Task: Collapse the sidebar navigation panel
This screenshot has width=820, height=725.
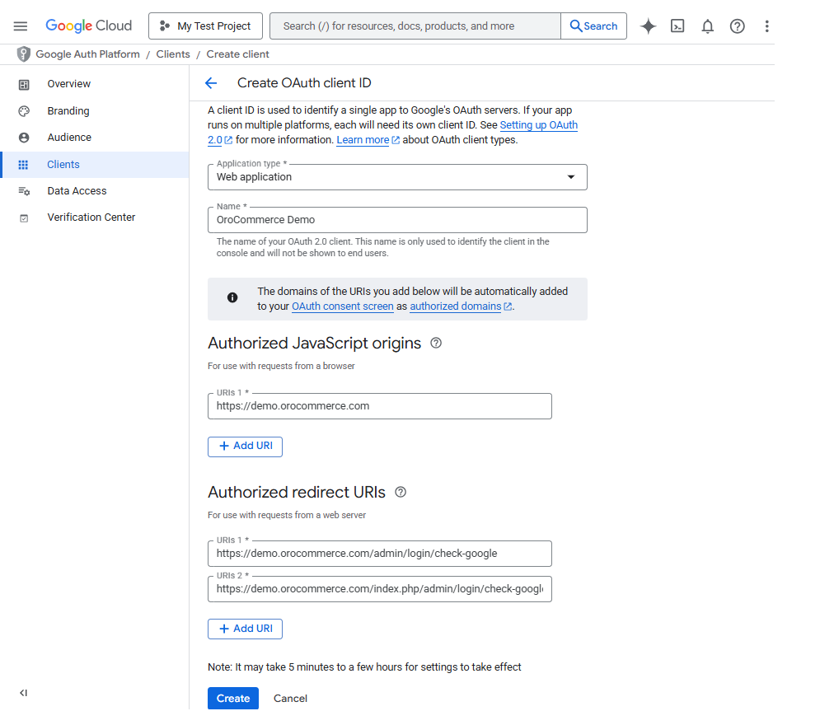Action: [24, 693]
